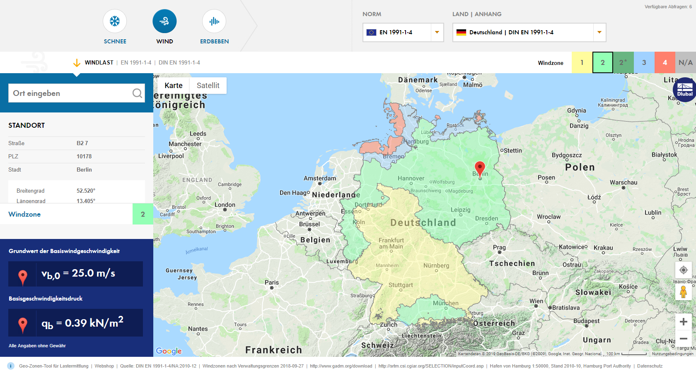Screen dimensions: 696x375
Task: Toggle Windzone 4 in the legend
Action: coord(665,62)
